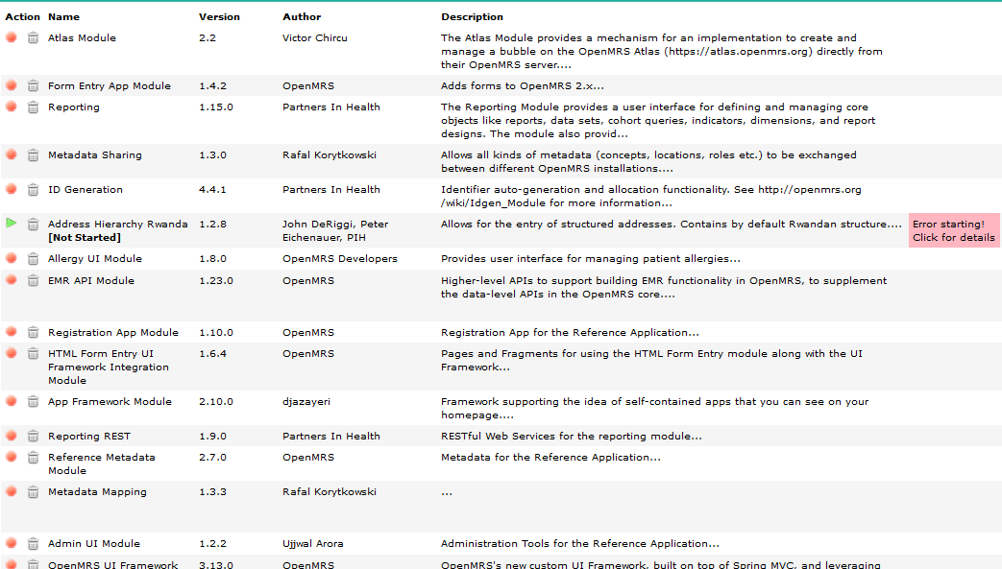Click the Action column header
Screen dimensions: 1002x569
[22, 16]
